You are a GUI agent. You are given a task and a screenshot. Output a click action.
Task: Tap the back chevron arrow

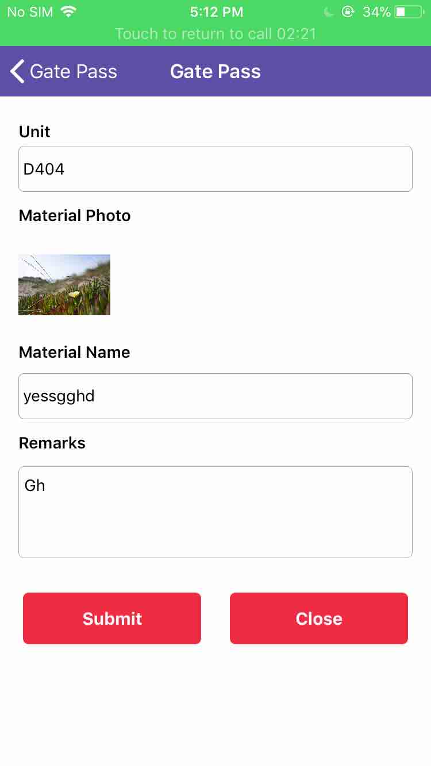pos(17,72)
